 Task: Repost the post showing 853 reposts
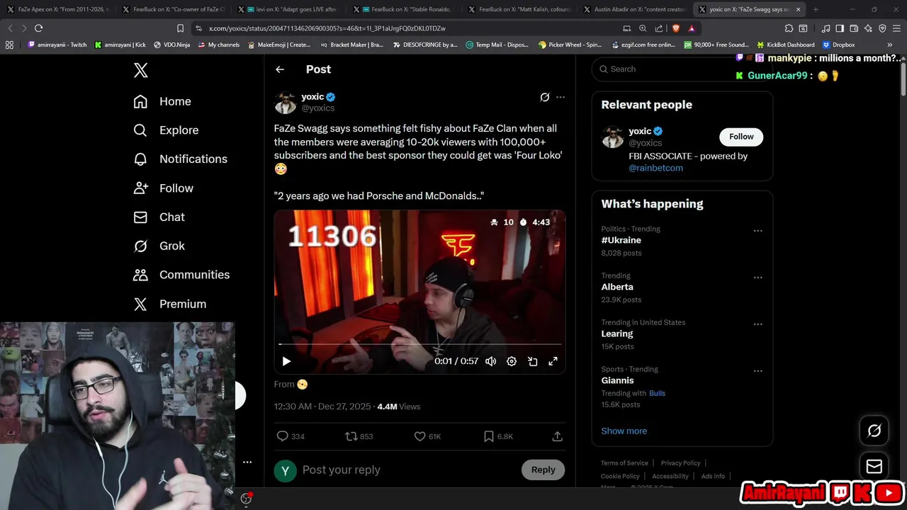pos(359,436)
